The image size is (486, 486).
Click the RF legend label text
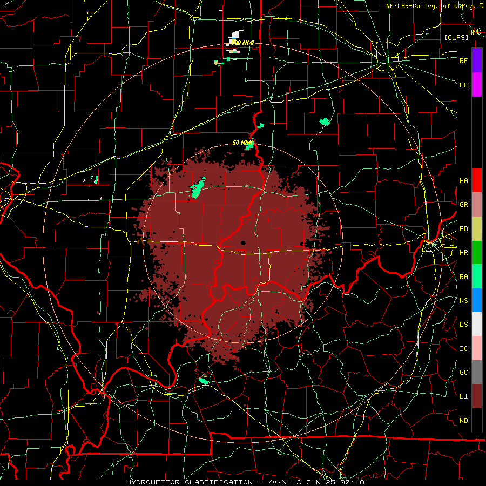pyautogui.click(x=463, y=60)
